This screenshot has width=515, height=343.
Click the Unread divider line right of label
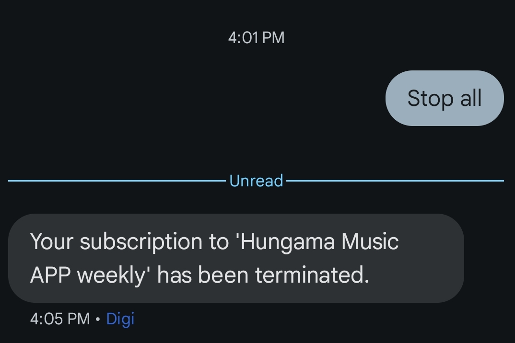[x=395, y=181]
